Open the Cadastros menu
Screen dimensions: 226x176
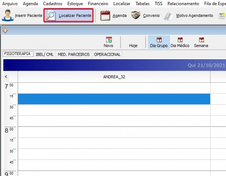click(x=52, y=4)
